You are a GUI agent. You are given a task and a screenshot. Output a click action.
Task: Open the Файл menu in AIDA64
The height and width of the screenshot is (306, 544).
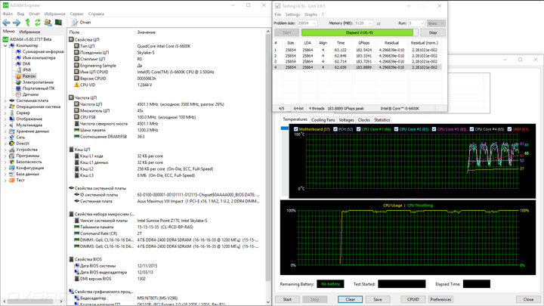click(x=8, y=14)
